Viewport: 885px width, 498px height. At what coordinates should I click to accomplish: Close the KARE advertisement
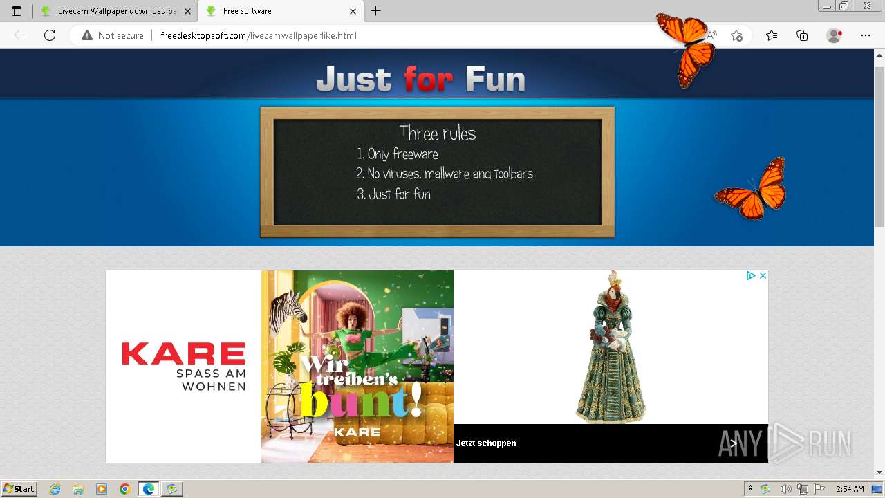coord(763,275)
